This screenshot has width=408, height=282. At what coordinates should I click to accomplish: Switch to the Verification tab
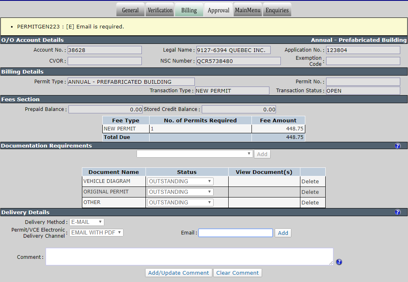pyautogui.click(x=160, y=10)
